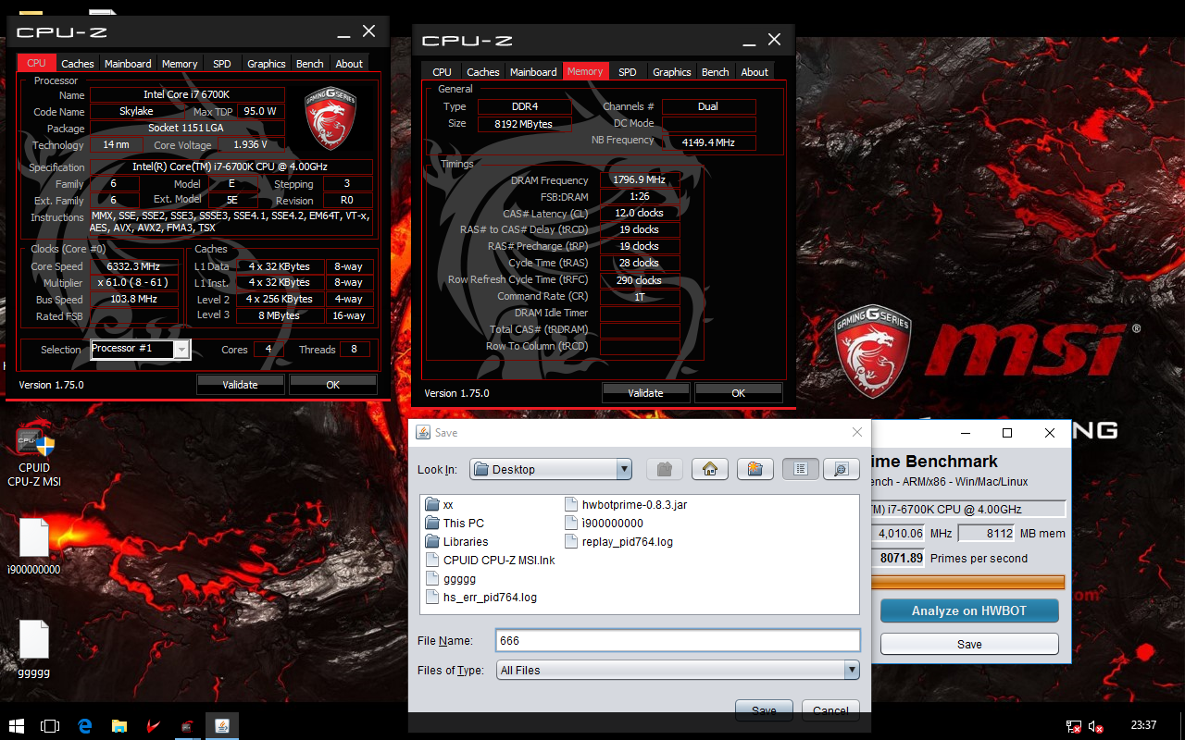Select Libraries folder in file list
Viewport: 1185px width, 740px height.
pyautogui.click(x=456, y=542)
